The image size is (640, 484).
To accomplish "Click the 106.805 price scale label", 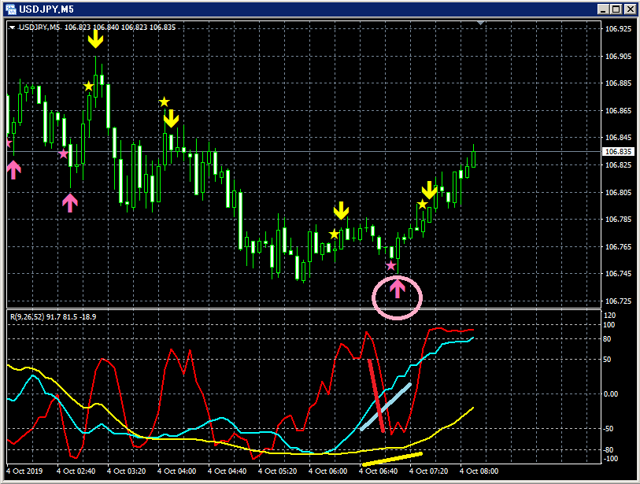I will 618,192.
